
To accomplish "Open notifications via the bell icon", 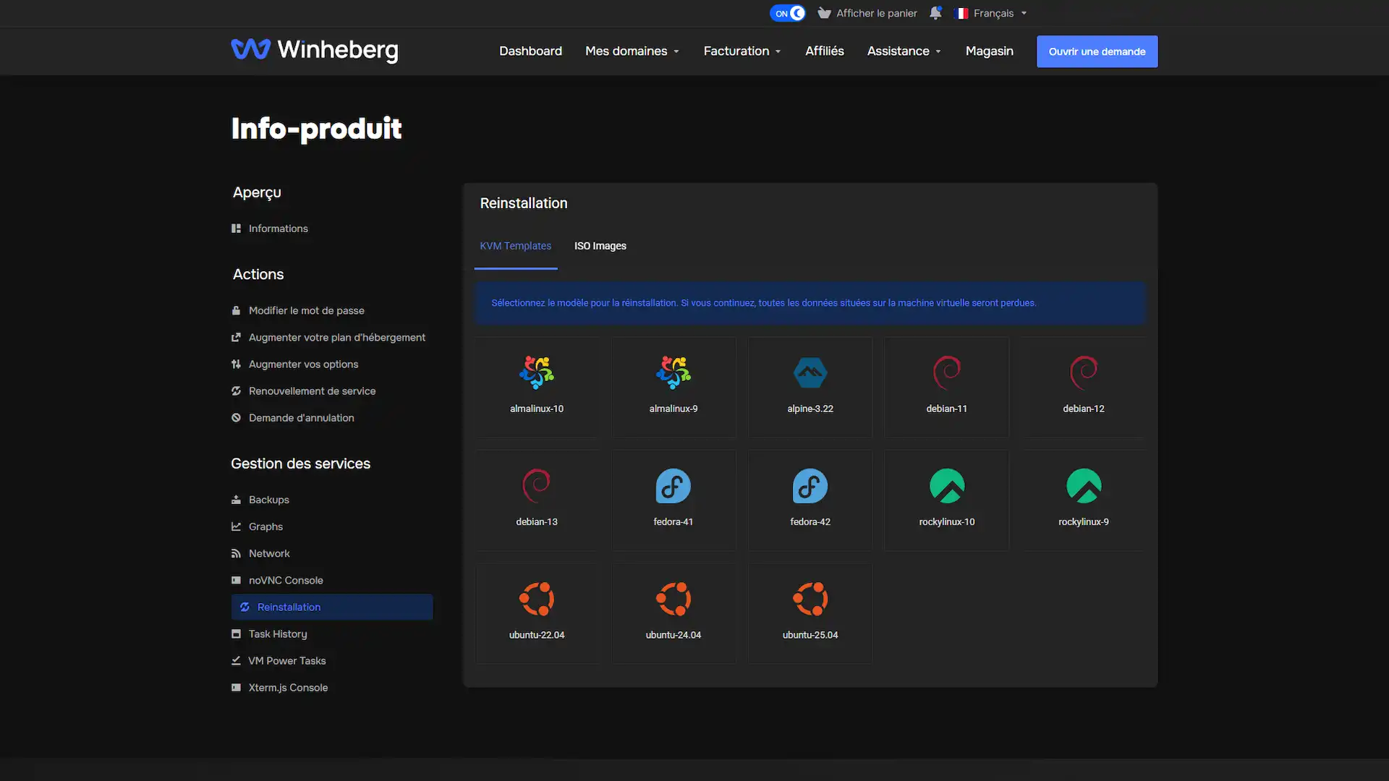I will (x=935, y=13).
